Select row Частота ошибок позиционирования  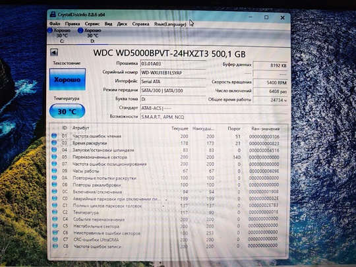169,164
